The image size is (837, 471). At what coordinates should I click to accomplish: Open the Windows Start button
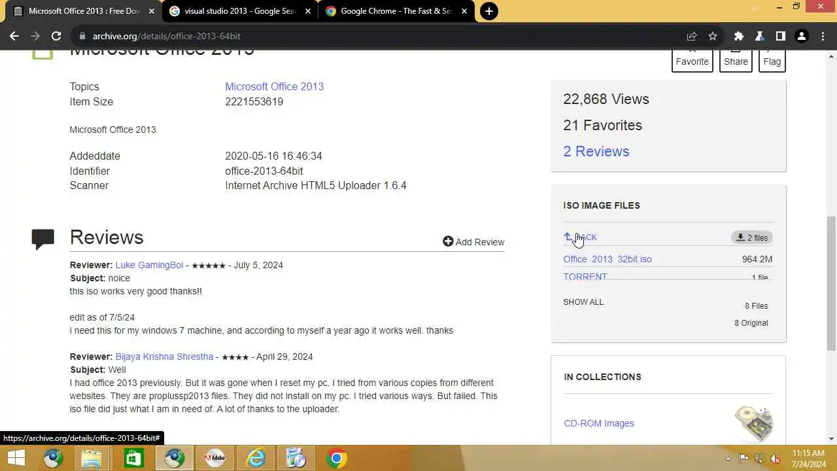tap(16, 458)
